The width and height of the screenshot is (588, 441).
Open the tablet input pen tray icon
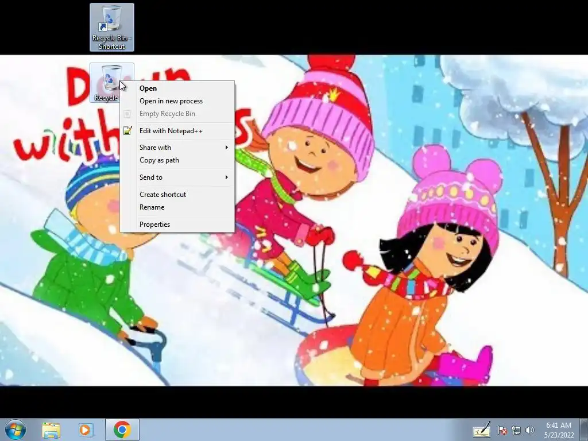482,430
